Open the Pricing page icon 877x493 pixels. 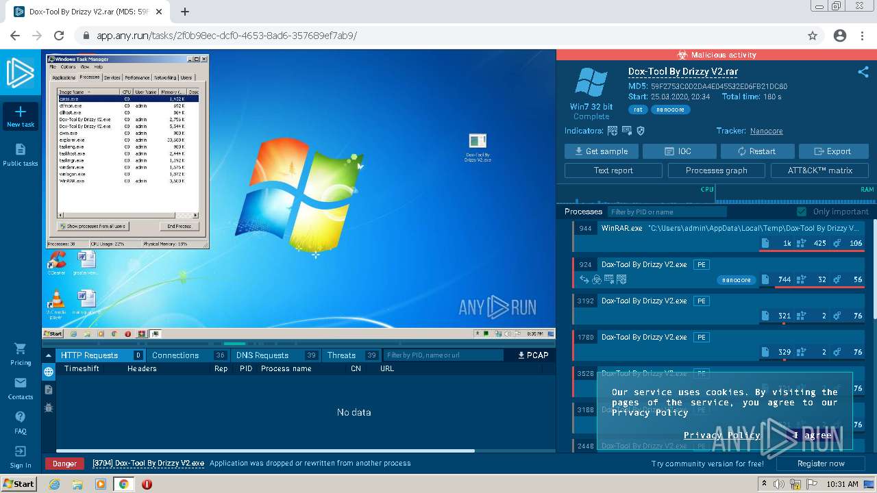pos(21,349)
